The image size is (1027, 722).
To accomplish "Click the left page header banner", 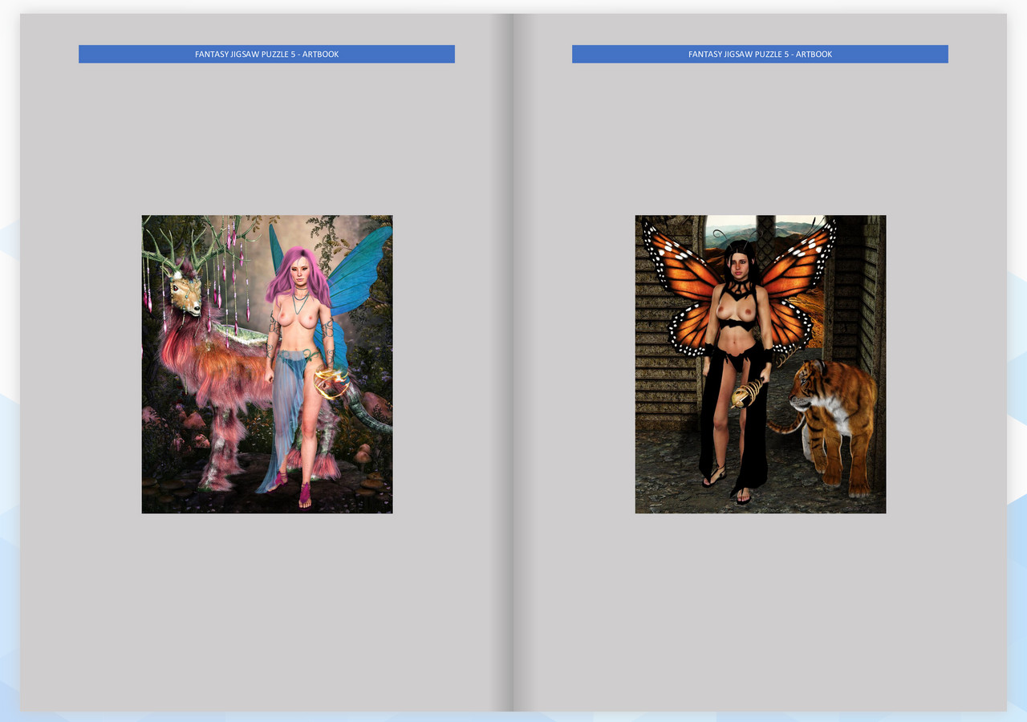I will pyautogui.click(x=266, y=54).
